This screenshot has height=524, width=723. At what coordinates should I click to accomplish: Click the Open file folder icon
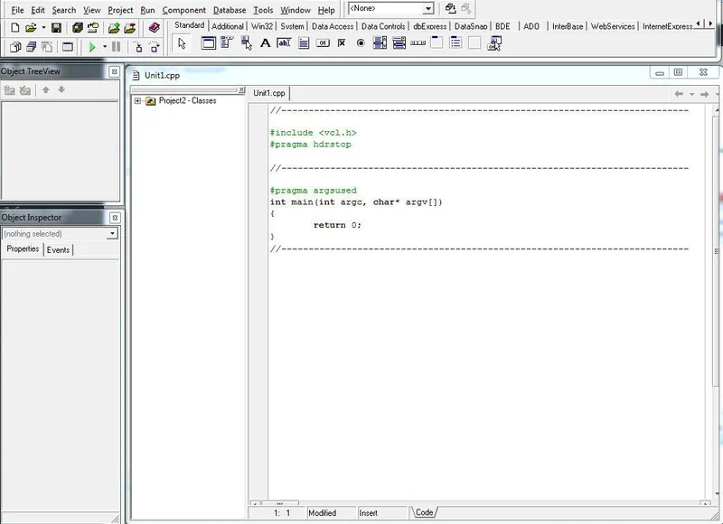pyautogui.click(x=31, y=28)
